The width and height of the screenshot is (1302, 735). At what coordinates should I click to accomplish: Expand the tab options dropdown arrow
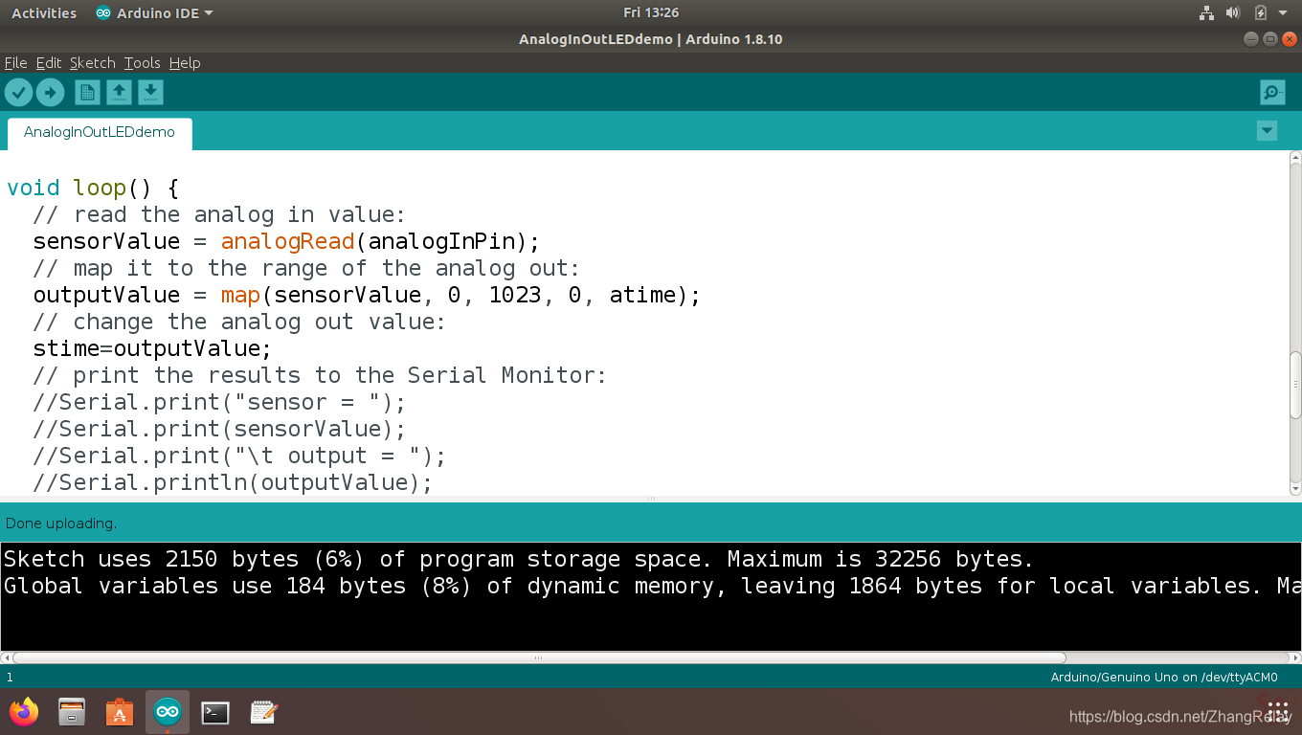pos(1267,131)
